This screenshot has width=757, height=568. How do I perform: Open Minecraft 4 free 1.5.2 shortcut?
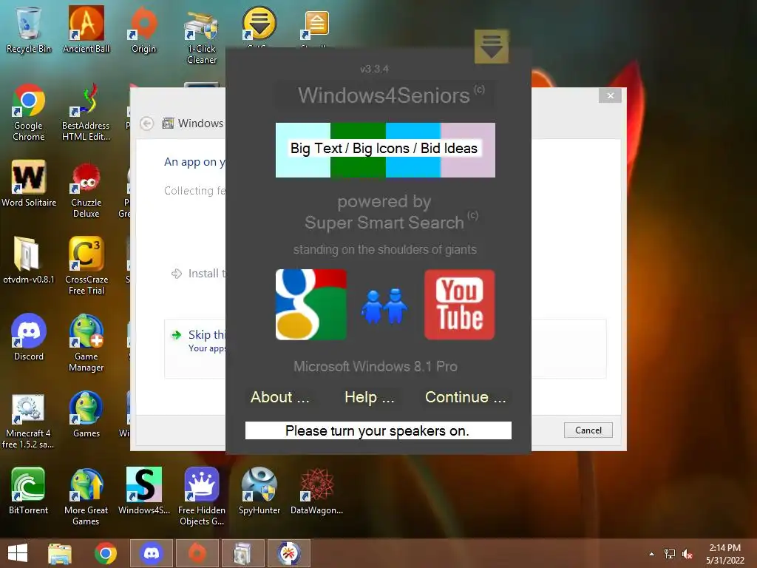[x=28, y=420]
